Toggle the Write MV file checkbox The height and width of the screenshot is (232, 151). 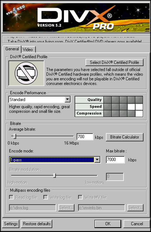80,197
